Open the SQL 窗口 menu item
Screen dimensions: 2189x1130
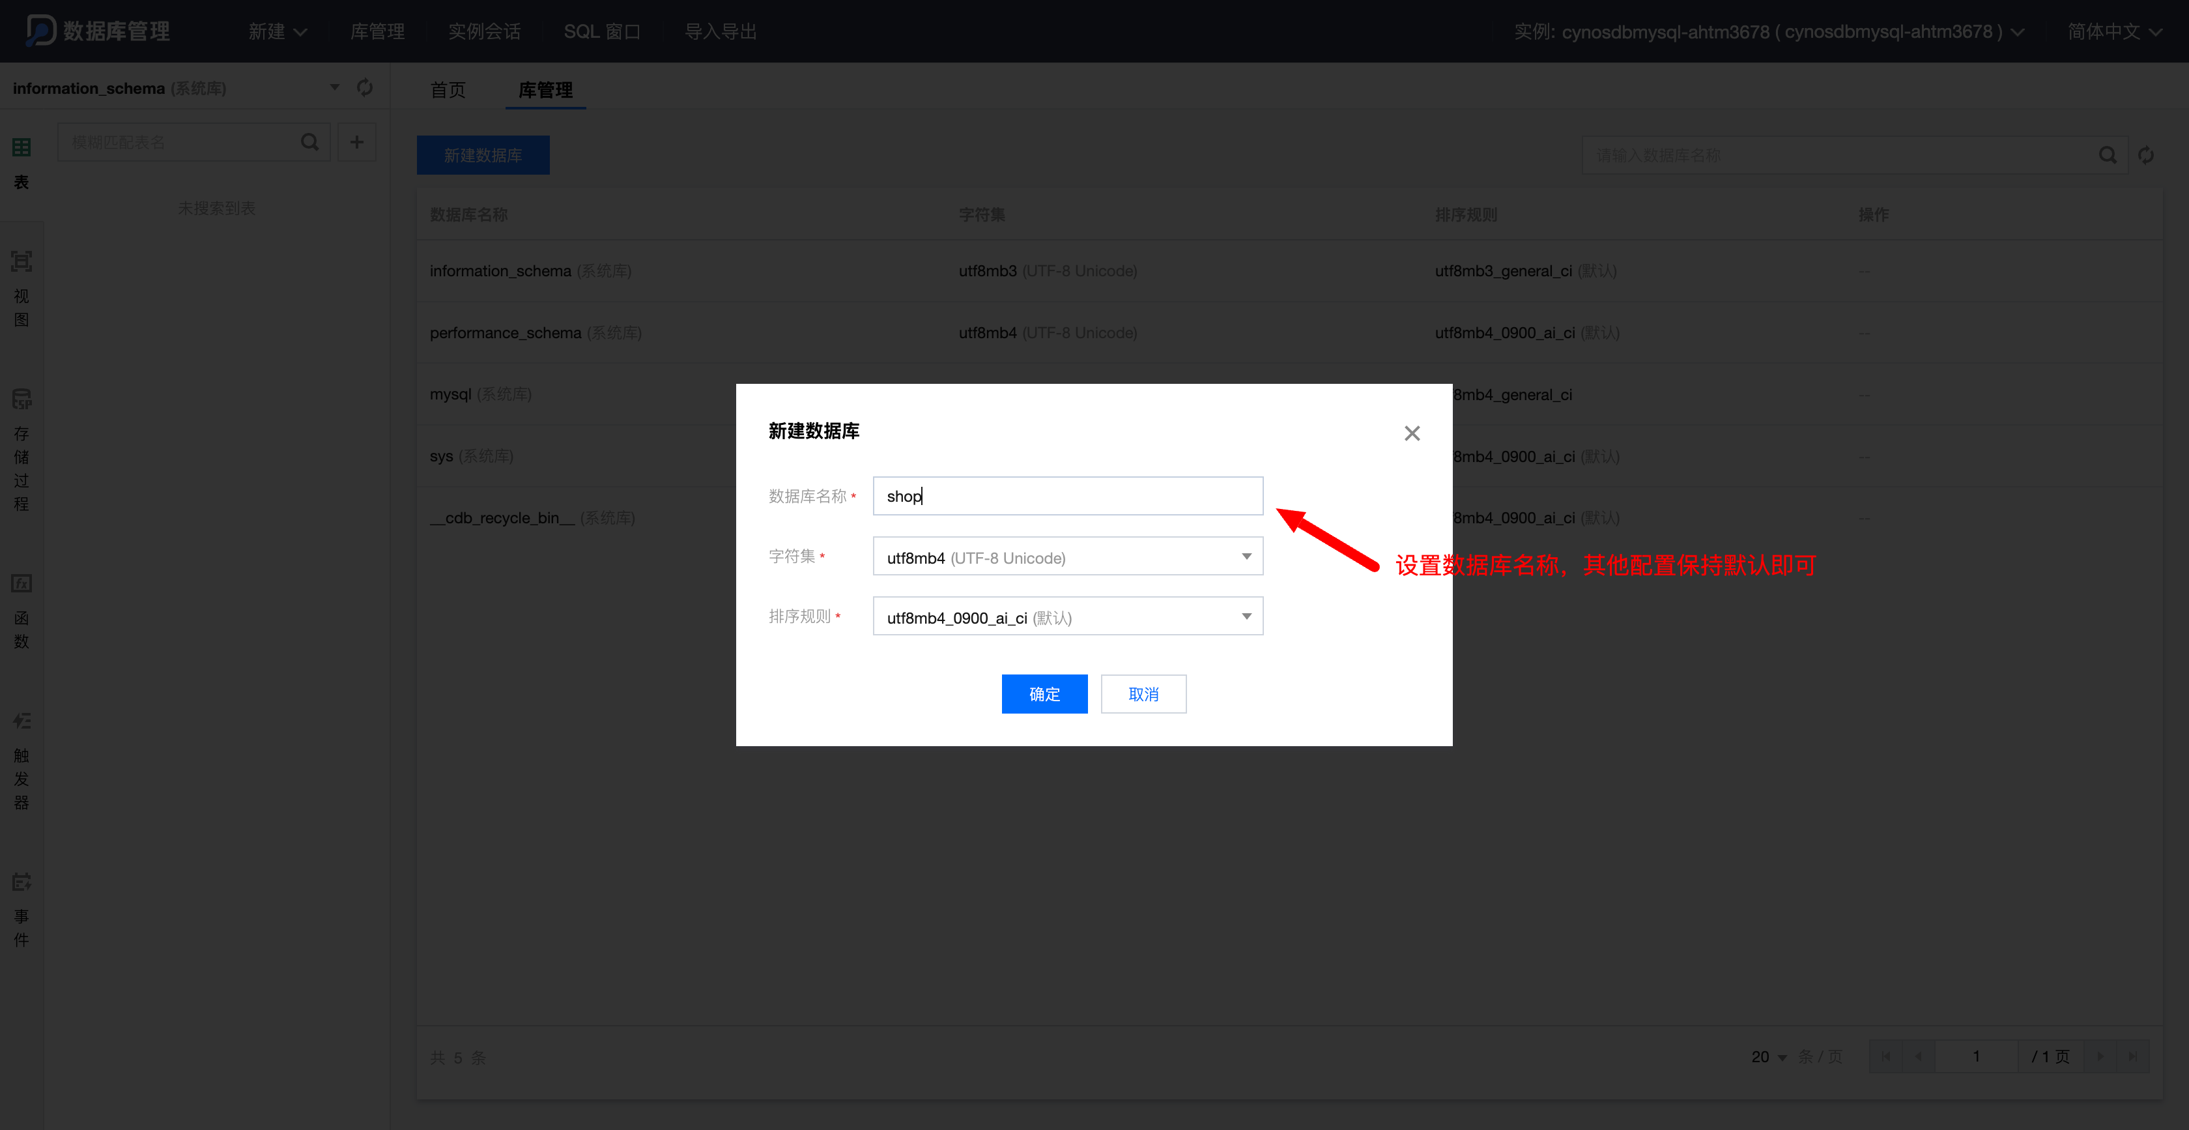click(601, 31)
